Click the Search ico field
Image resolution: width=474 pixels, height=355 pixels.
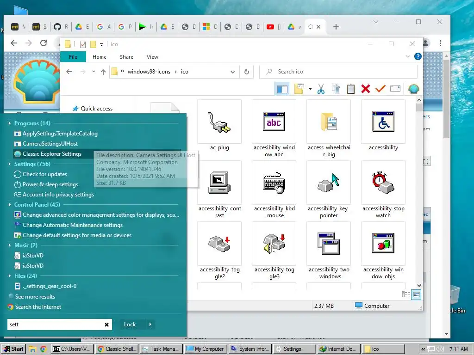tap(338, 72)
